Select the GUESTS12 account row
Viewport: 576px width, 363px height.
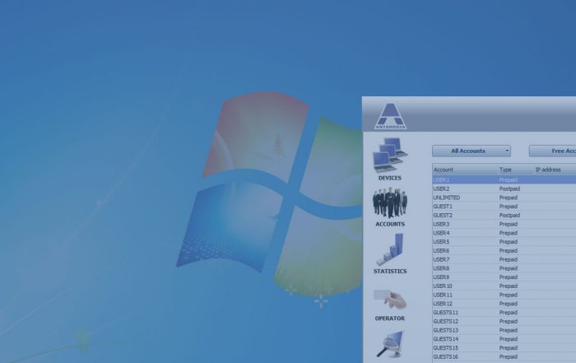pos(504,322)
